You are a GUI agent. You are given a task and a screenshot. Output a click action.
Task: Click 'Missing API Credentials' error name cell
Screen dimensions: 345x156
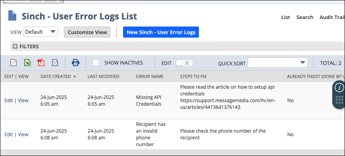(x=148, y=101)
